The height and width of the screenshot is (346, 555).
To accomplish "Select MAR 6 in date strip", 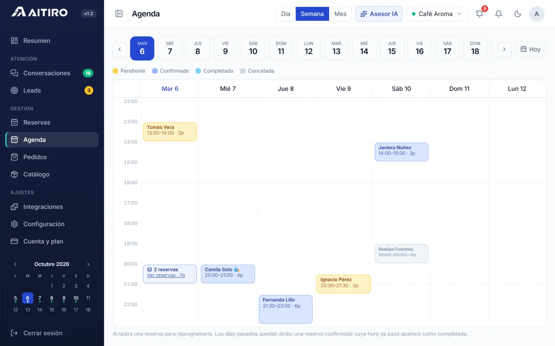I will pos(142,48).
